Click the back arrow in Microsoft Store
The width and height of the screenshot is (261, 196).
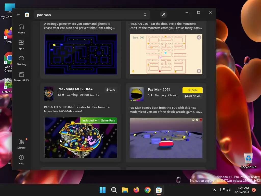[x=18, y=15]
